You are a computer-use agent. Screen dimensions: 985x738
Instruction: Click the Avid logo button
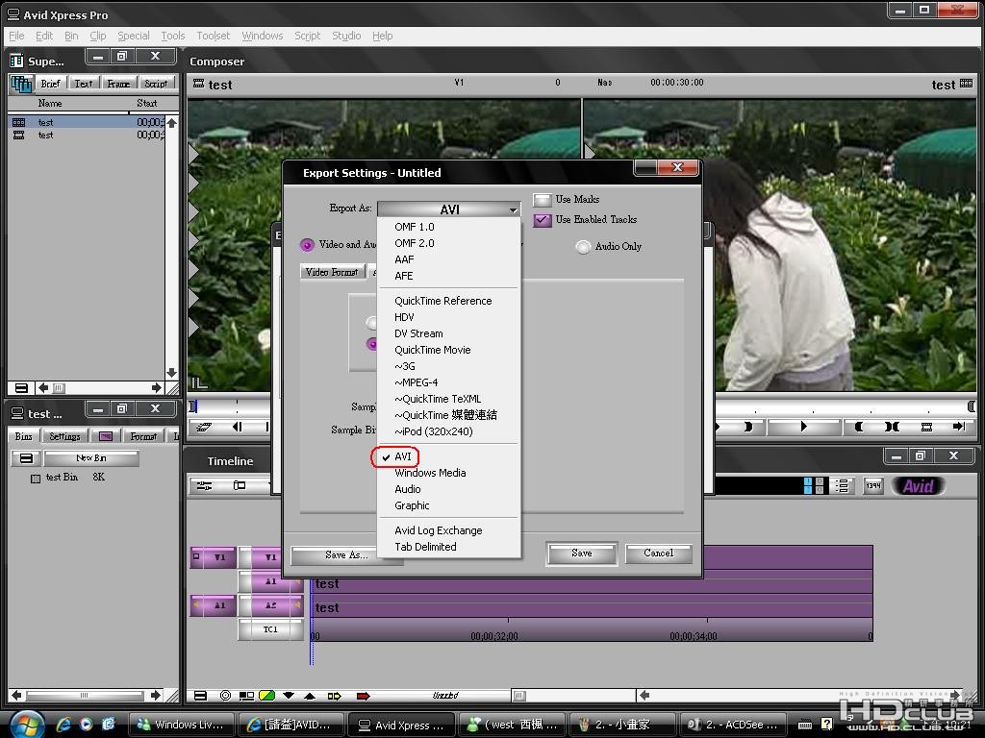pos(918,486)
